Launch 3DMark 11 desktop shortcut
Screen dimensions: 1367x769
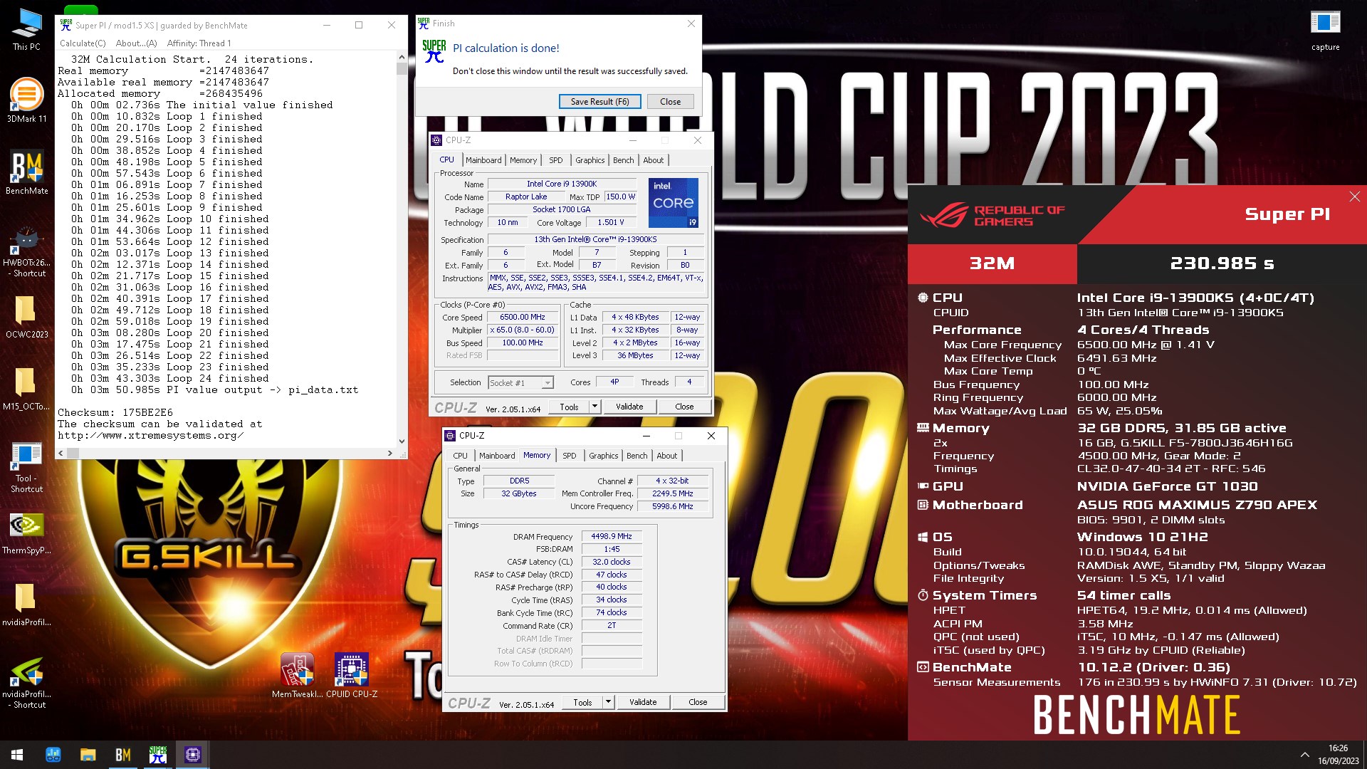(x=26, y=100)
